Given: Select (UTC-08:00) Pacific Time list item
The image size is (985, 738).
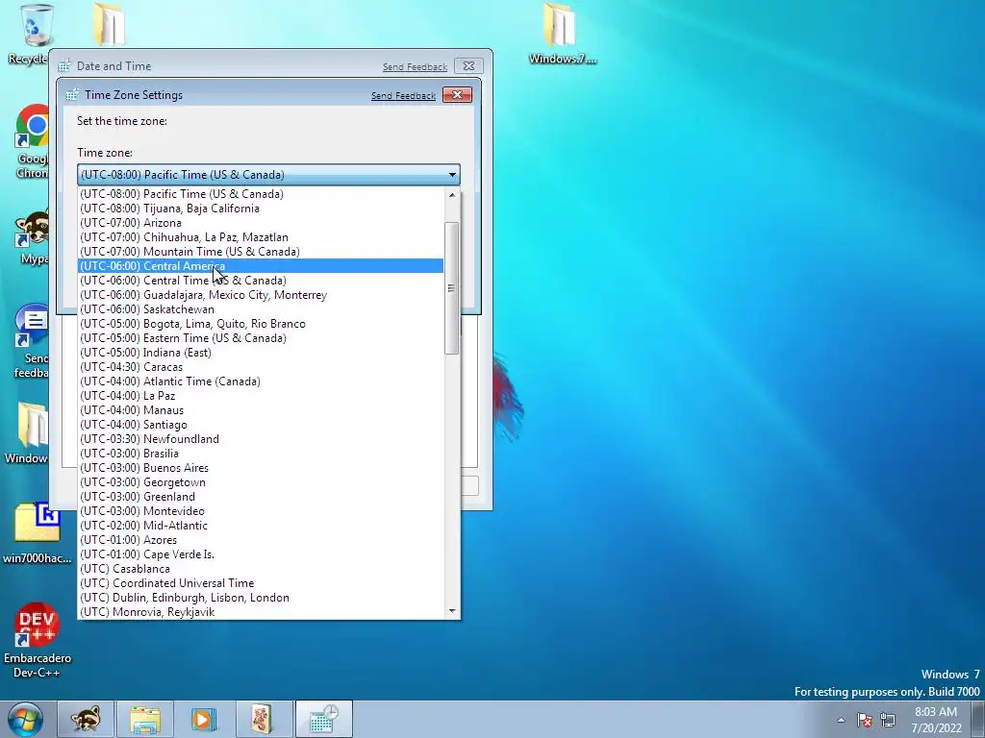Looking at the screenshot, I should pos(261,194).
